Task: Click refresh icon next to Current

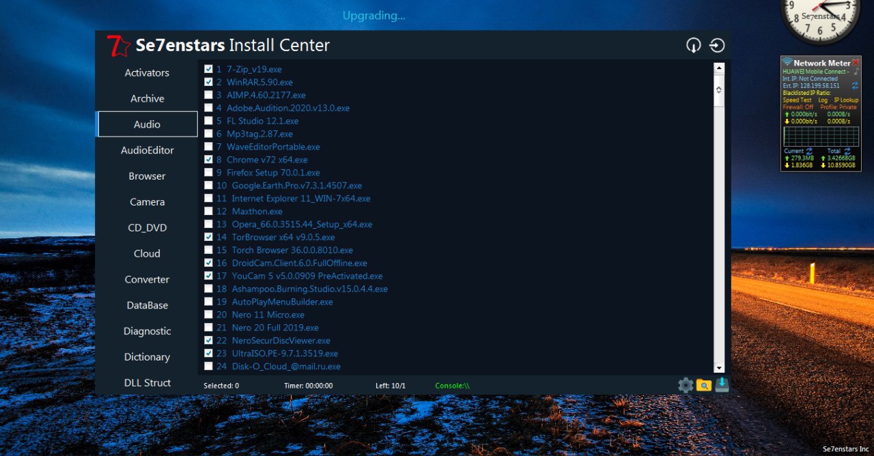Action: pos(810,151)
